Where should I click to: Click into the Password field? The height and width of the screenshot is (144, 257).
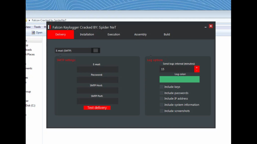(97, 80)
